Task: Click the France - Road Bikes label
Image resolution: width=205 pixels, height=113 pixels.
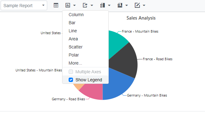Action: tap(157, 59)
